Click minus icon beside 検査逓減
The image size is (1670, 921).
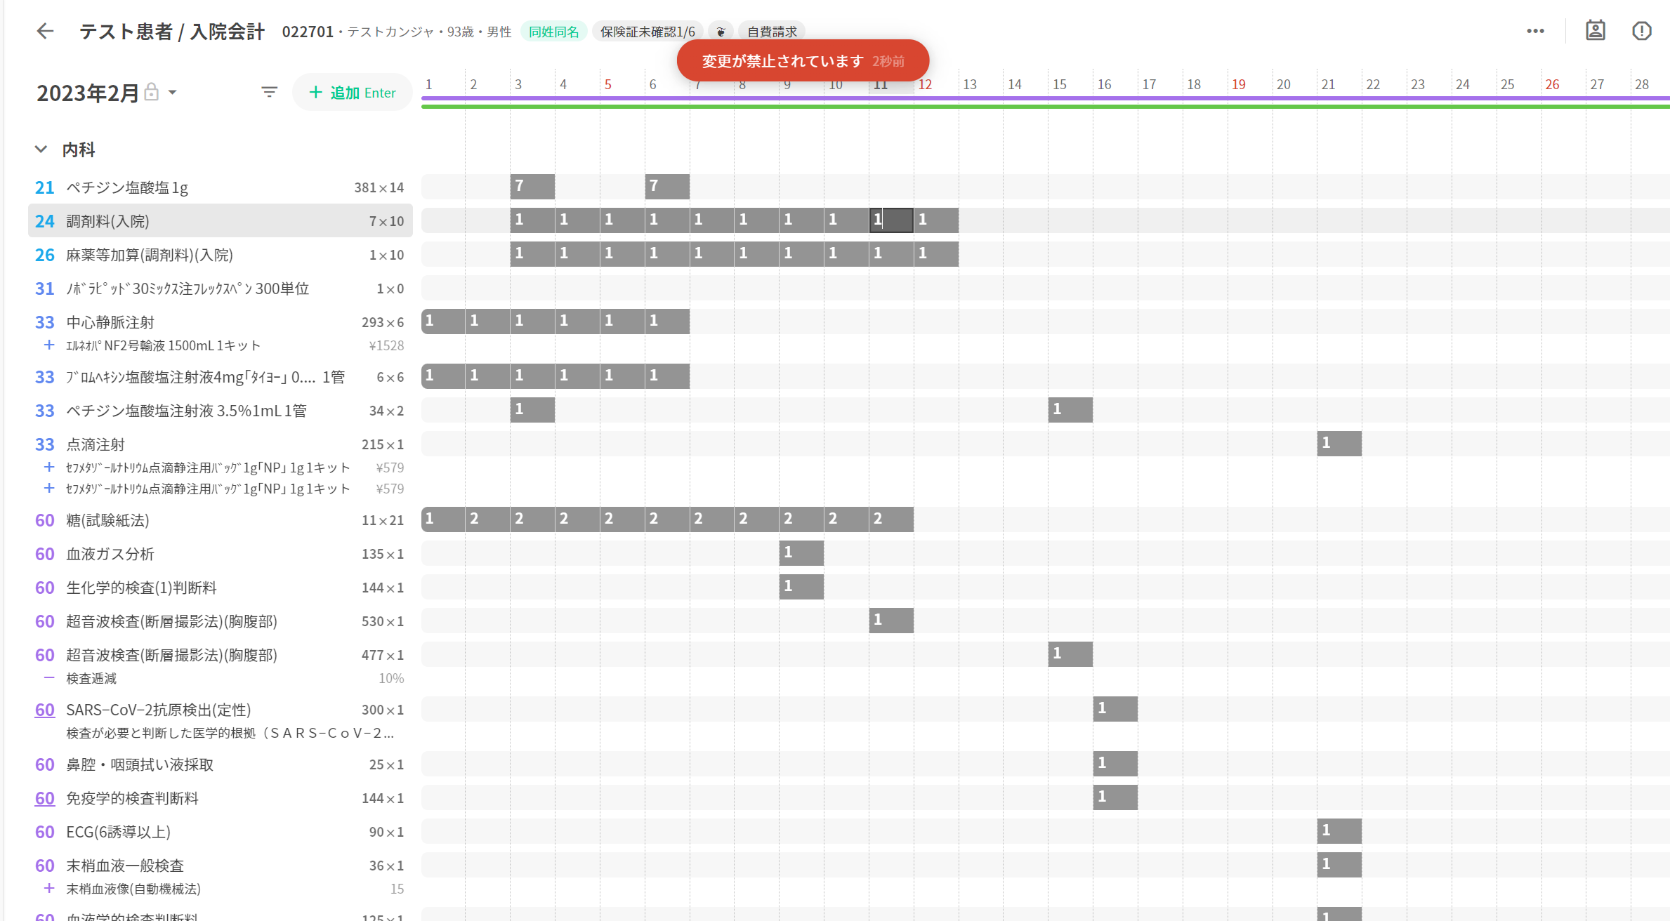coord(49,677)
